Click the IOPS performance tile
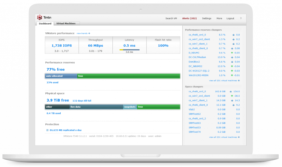Viewport: 282px width, 167px height. (62, 45)
